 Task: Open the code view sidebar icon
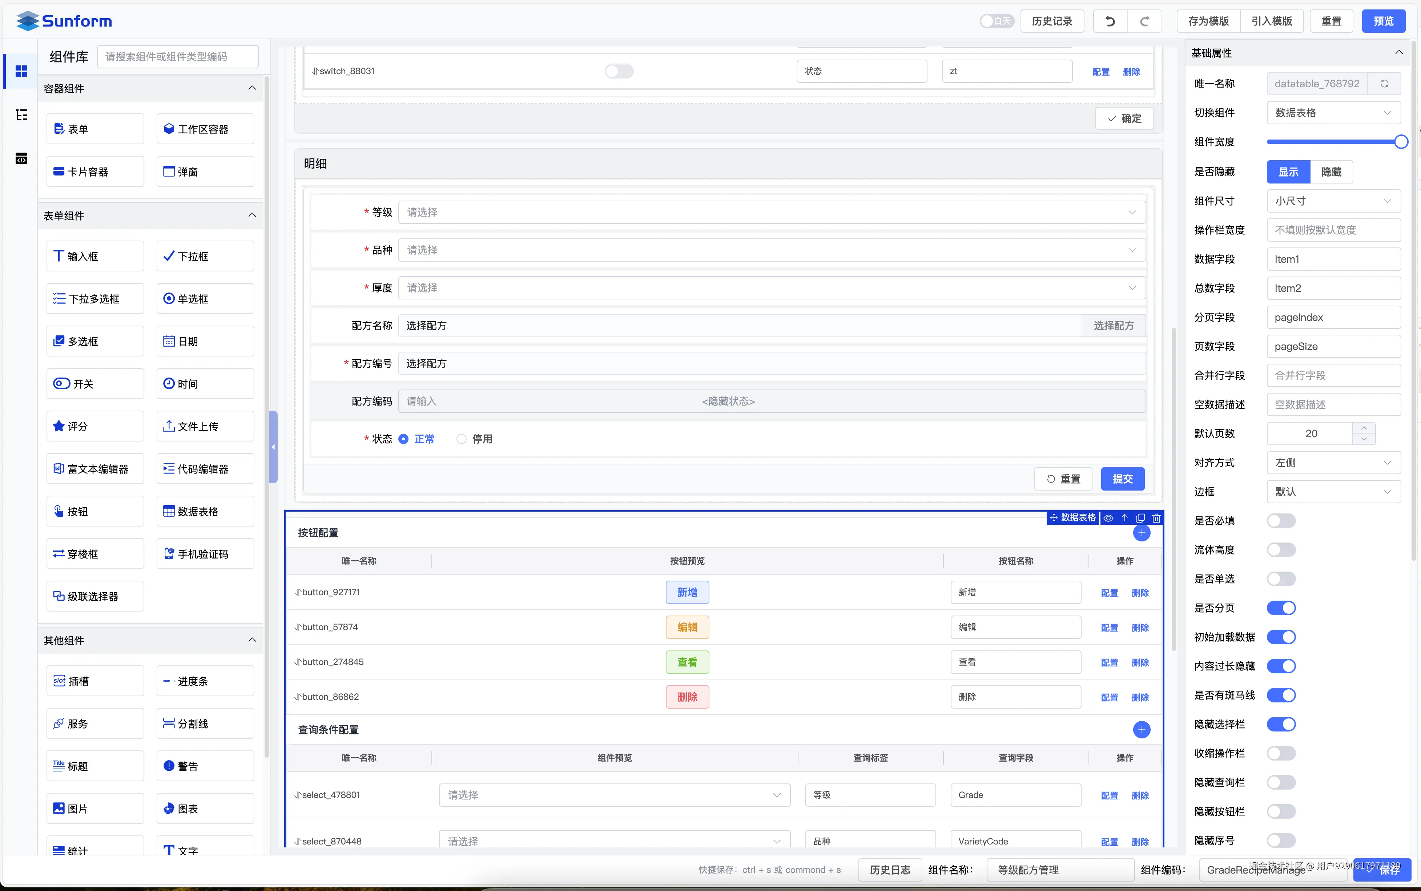[22, 158]
